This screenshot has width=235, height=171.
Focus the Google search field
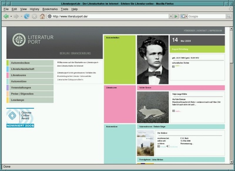coord(207,16)
